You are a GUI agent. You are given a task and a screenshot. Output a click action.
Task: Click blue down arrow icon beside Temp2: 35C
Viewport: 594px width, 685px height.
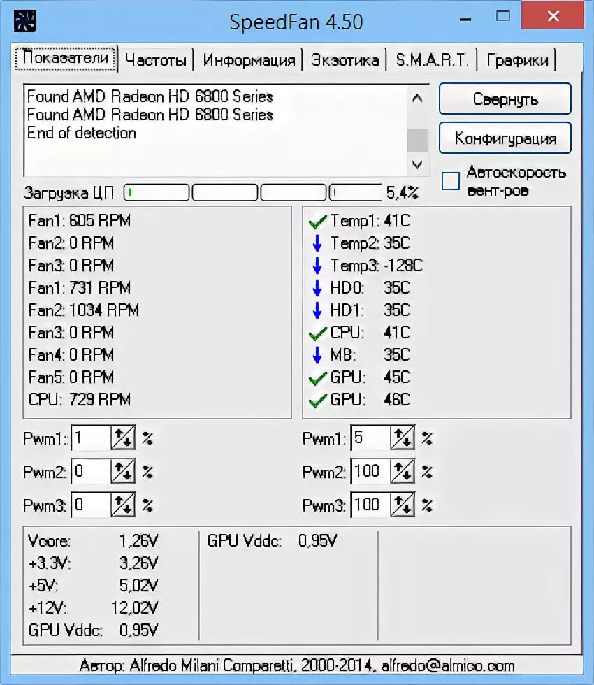(317, 243)
